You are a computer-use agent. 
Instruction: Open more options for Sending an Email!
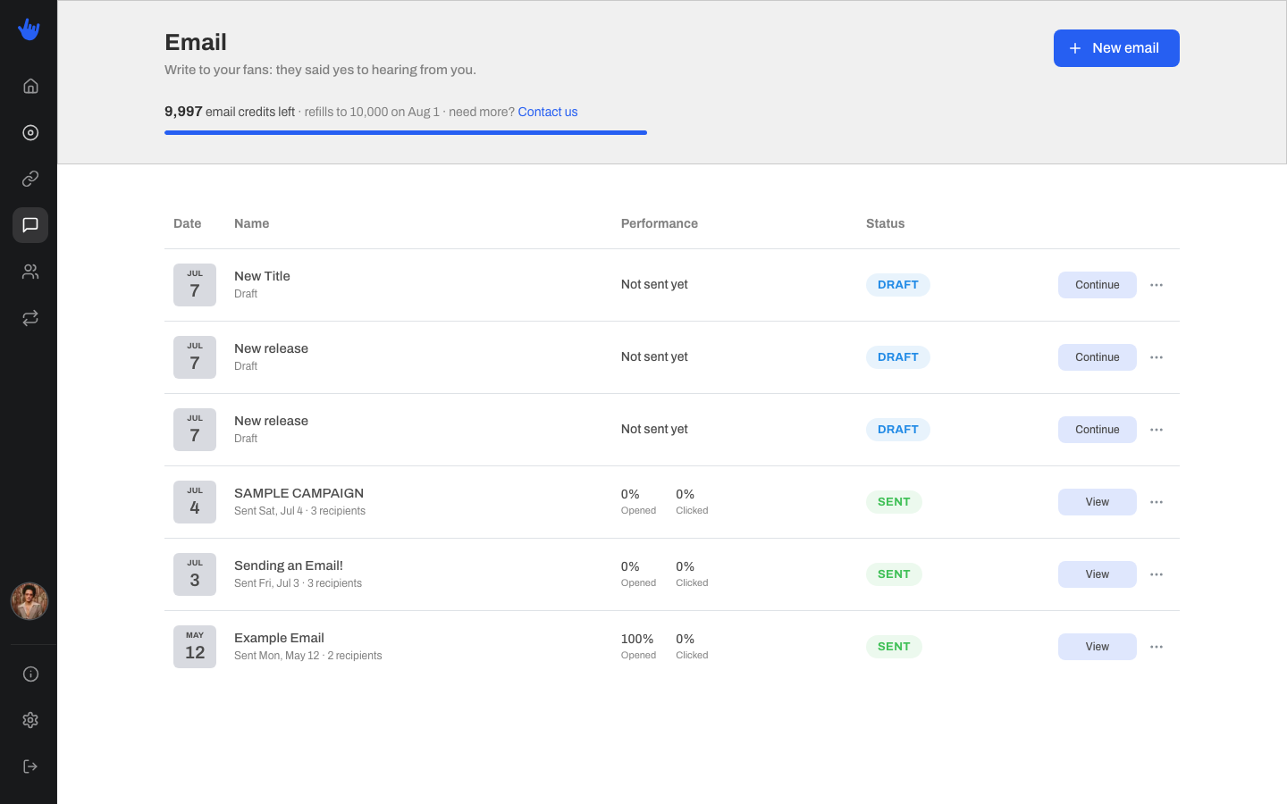click(x=1157, y=574)
